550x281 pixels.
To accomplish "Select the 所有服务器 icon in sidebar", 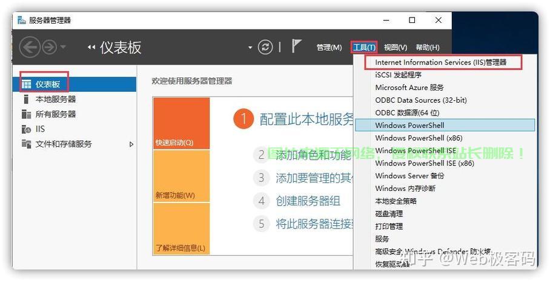I will click(x=26, y=114).
